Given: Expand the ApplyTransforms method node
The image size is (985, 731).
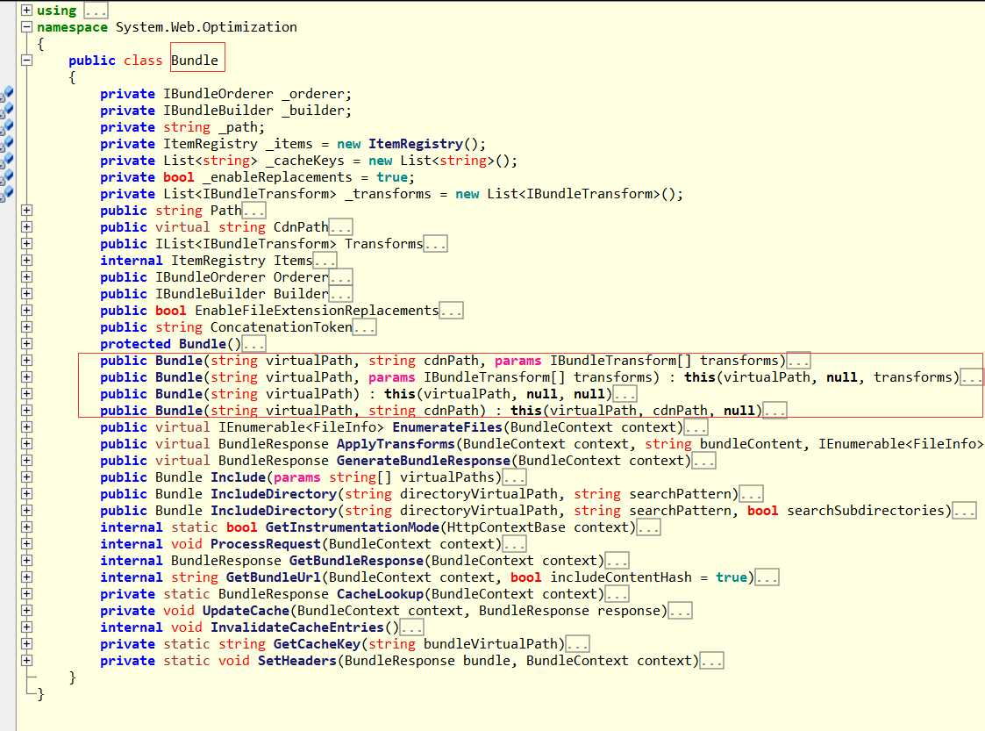Looking at the screenshot, I should click(26, 444).
